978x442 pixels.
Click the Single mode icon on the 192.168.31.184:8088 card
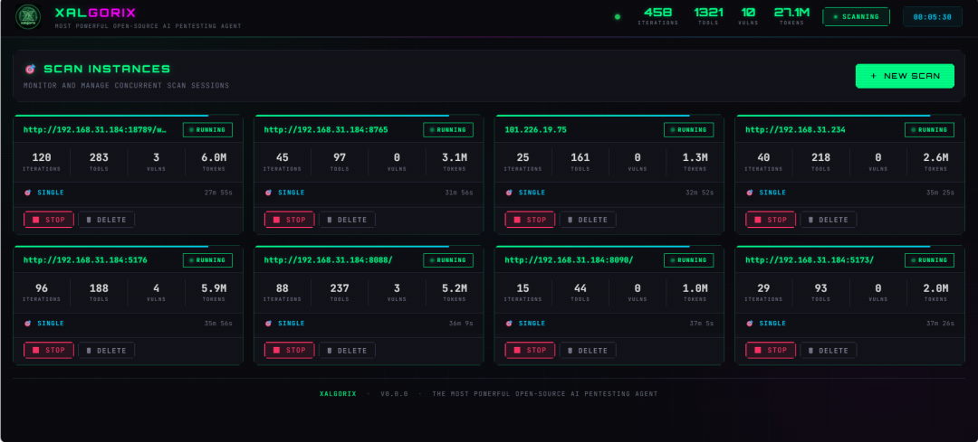click(x=268, y=324)
